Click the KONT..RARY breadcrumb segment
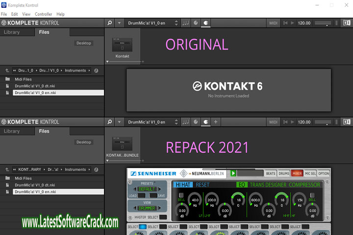This screenshot has height=235, width=353. click(x=29, y=169)
